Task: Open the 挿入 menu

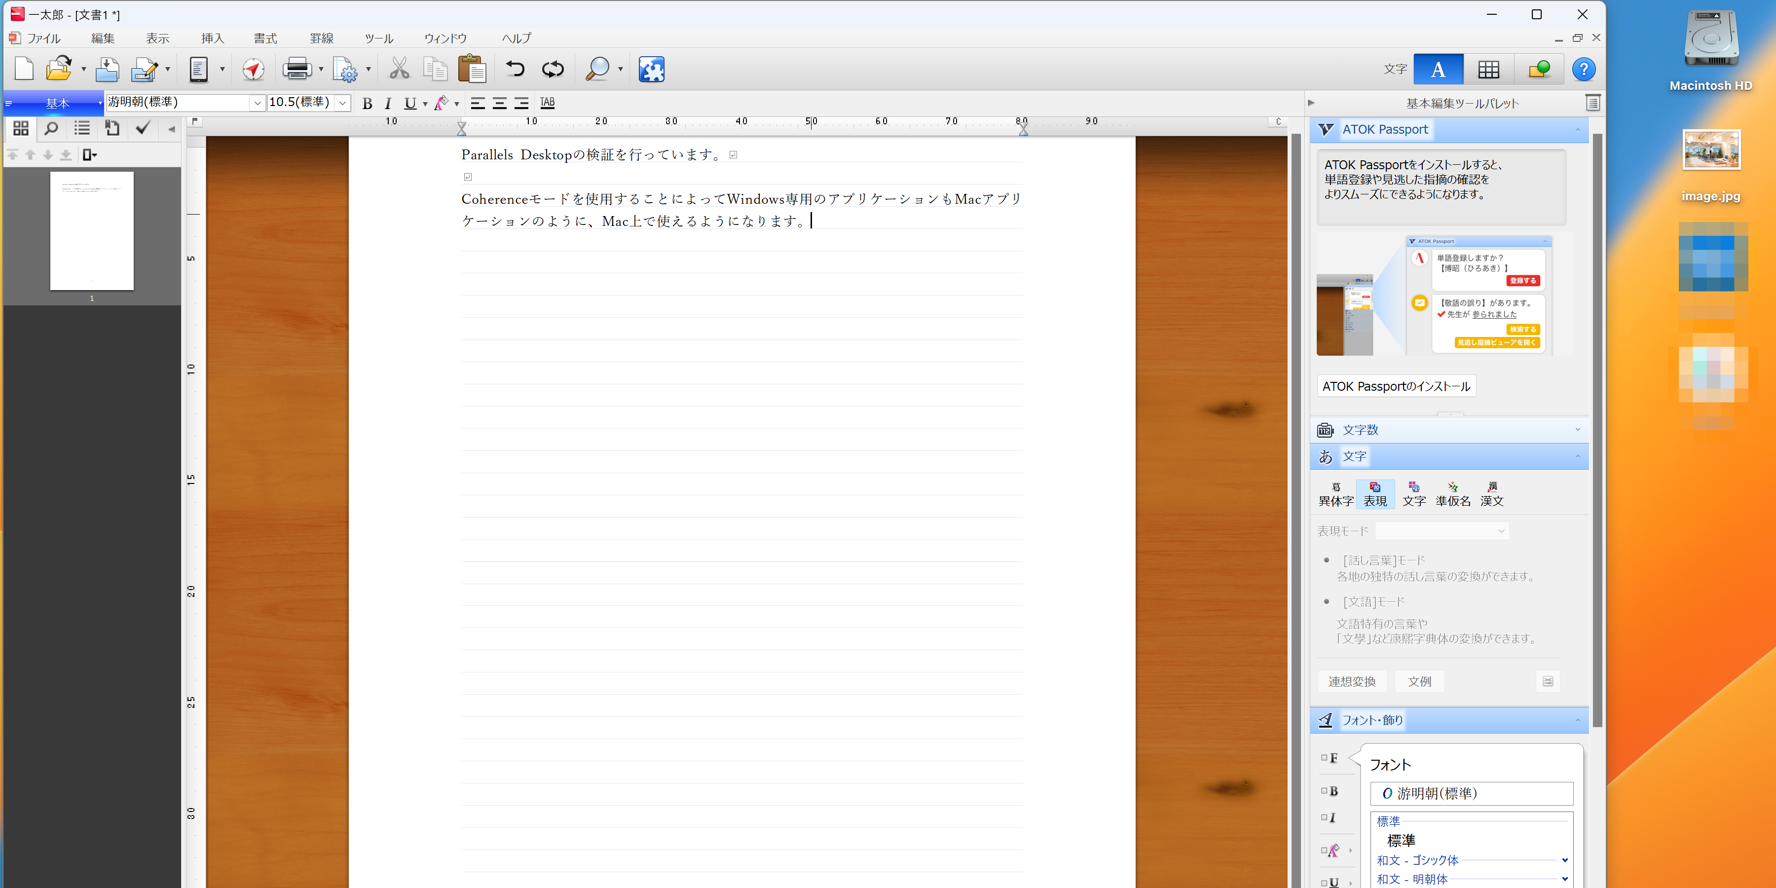Action: [x=212, y=38]
